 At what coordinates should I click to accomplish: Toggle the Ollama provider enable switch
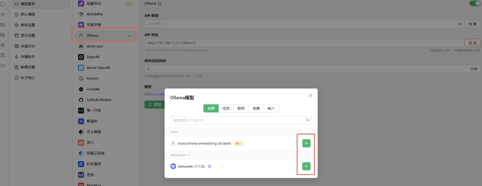475,3
